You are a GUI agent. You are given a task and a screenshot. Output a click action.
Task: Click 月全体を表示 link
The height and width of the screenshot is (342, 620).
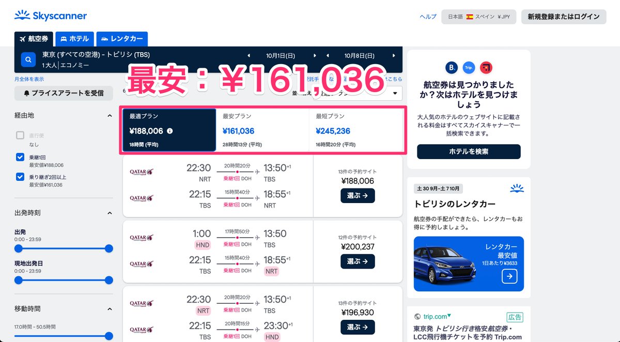click(29, 79)
